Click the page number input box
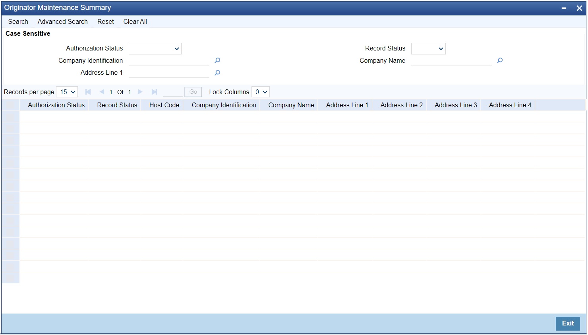The width and height of the screenshot is (588, 335). [x=172, y=92]
